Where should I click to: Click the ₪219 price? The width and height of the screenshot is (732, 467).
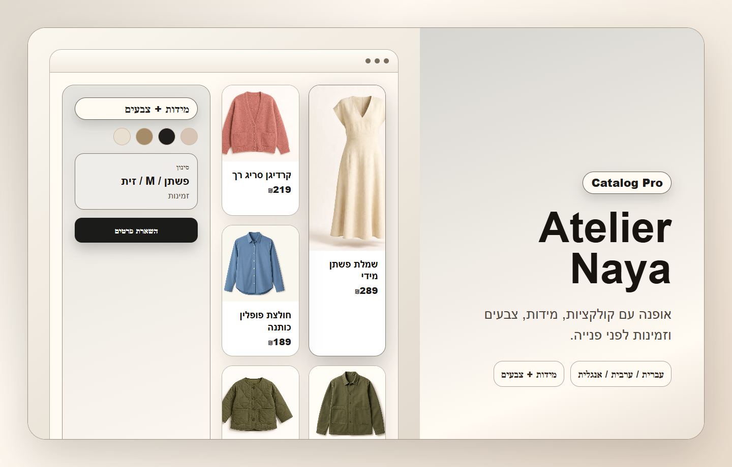[280, 190]
